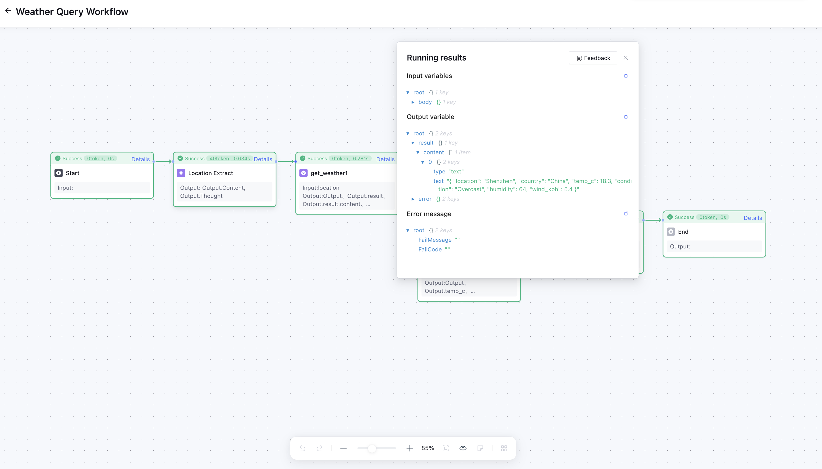This screenshot has height=469, width=822.
Task: Click the Input field on the Start node
Action: (x=102, y=188)
